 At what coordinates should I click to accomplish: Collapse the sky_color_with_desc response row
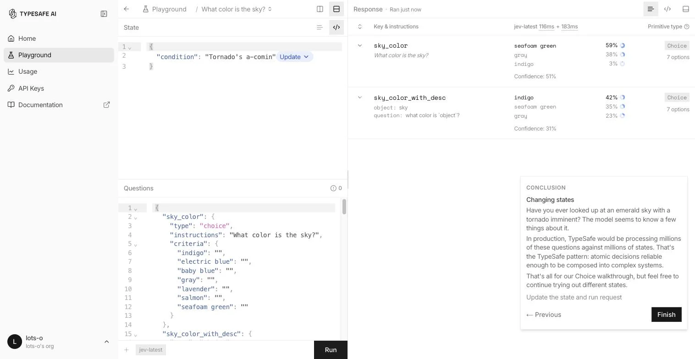(360, 97)
